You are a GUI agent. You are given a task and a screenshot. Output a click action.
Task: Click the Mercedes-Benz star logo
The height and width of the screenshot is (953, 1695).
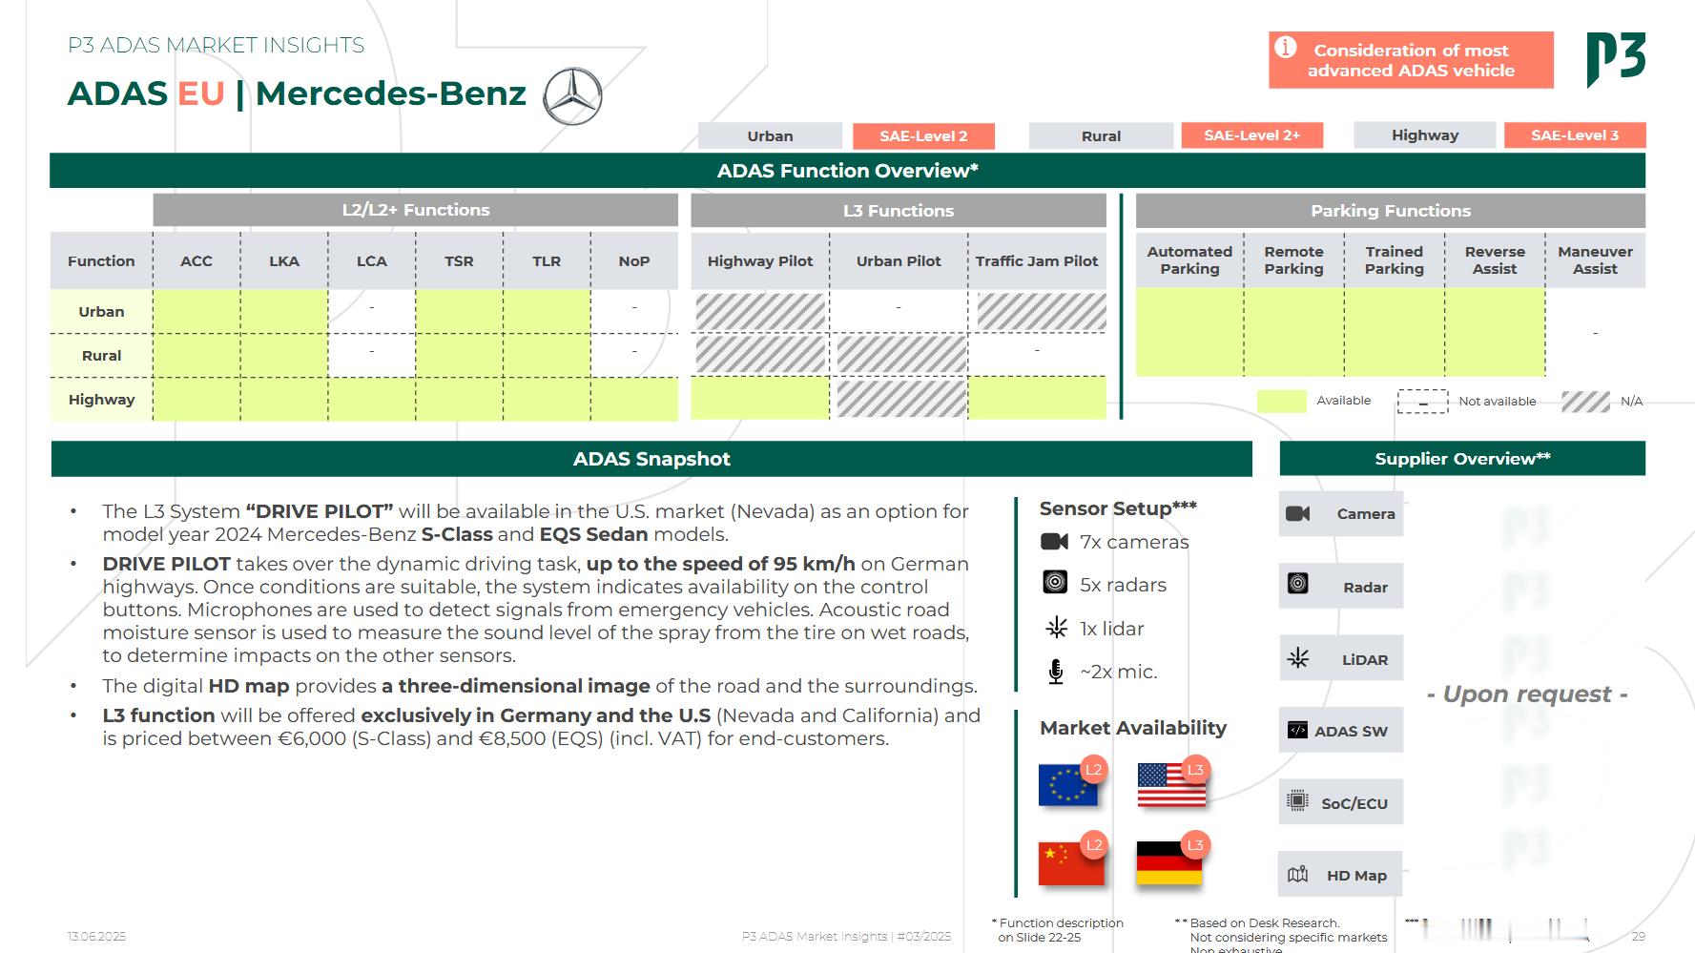[572, 96]
